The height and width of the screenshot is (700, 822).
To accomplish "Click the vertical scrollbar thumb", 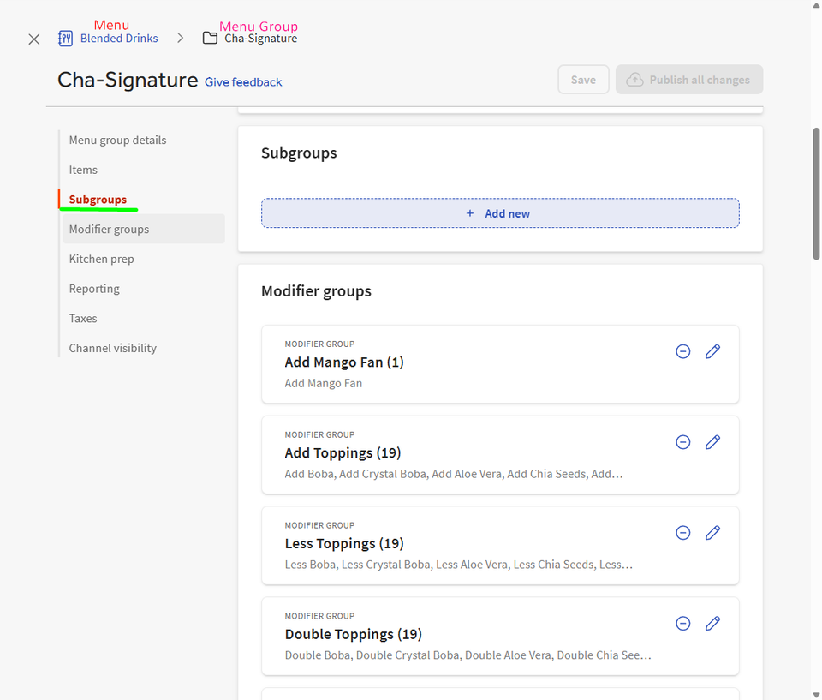I will coord(816,194).
